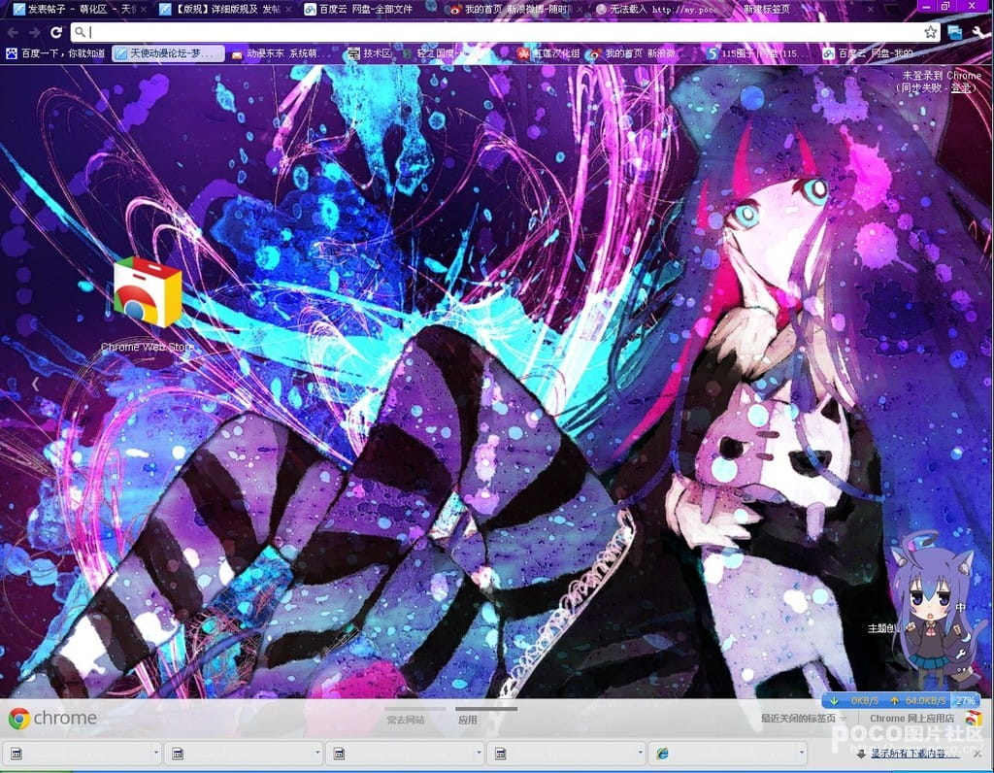
Task: Open the 百度一下，你就知道 bookmark
Action: (x=55, y=54)
